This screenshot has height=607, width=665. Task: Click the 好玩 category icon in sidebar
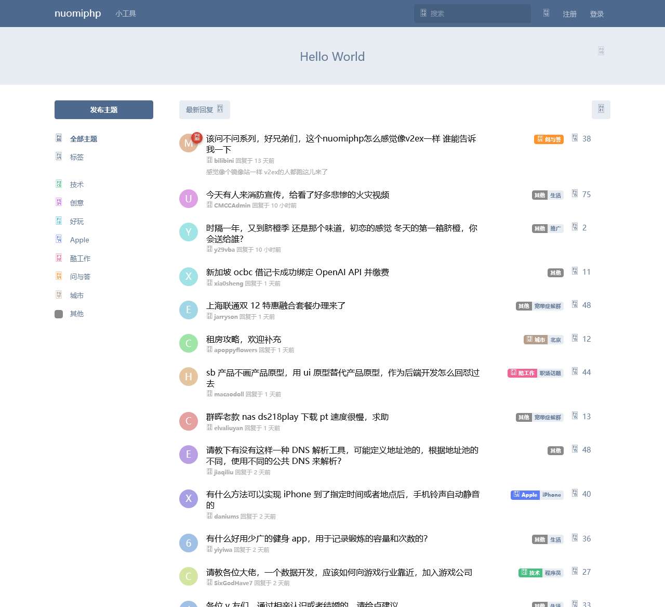click(x=59, y=221)
